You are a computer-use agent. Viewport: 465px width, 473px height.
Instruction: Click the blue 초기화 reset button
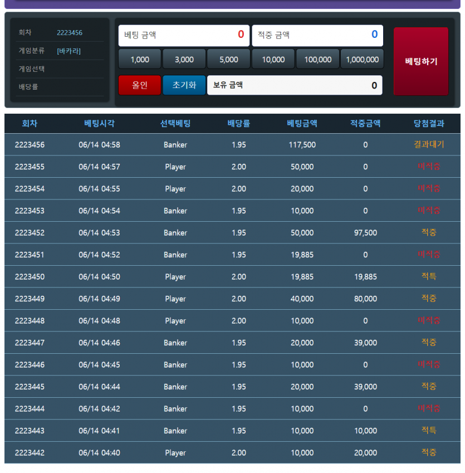(x=184, y=85)
